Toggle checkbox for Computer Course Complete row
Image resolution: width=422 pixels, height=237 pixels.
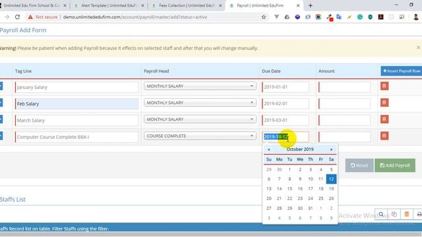[1, 136]
